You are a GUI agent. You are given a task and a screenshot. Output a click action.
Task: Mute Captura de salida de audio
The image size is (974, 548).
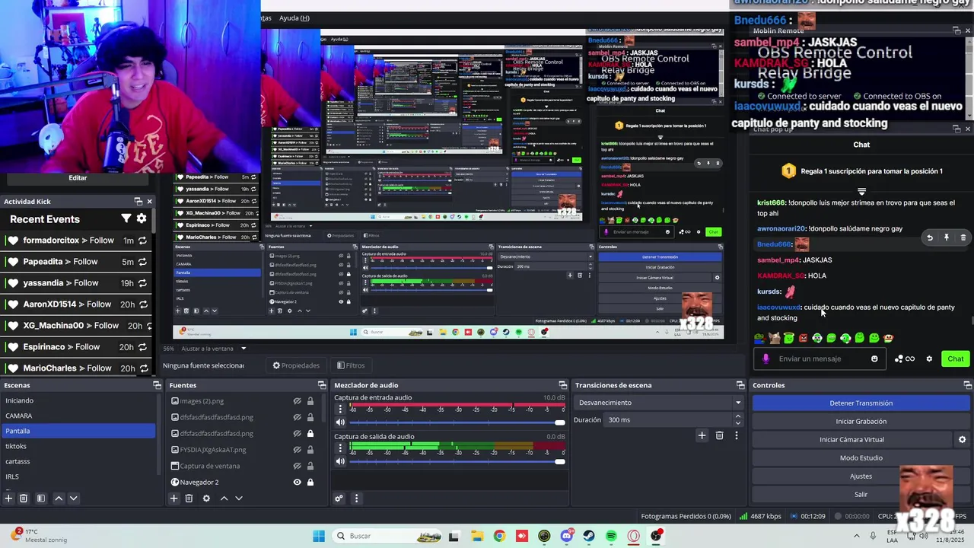[x=341, y=461]
